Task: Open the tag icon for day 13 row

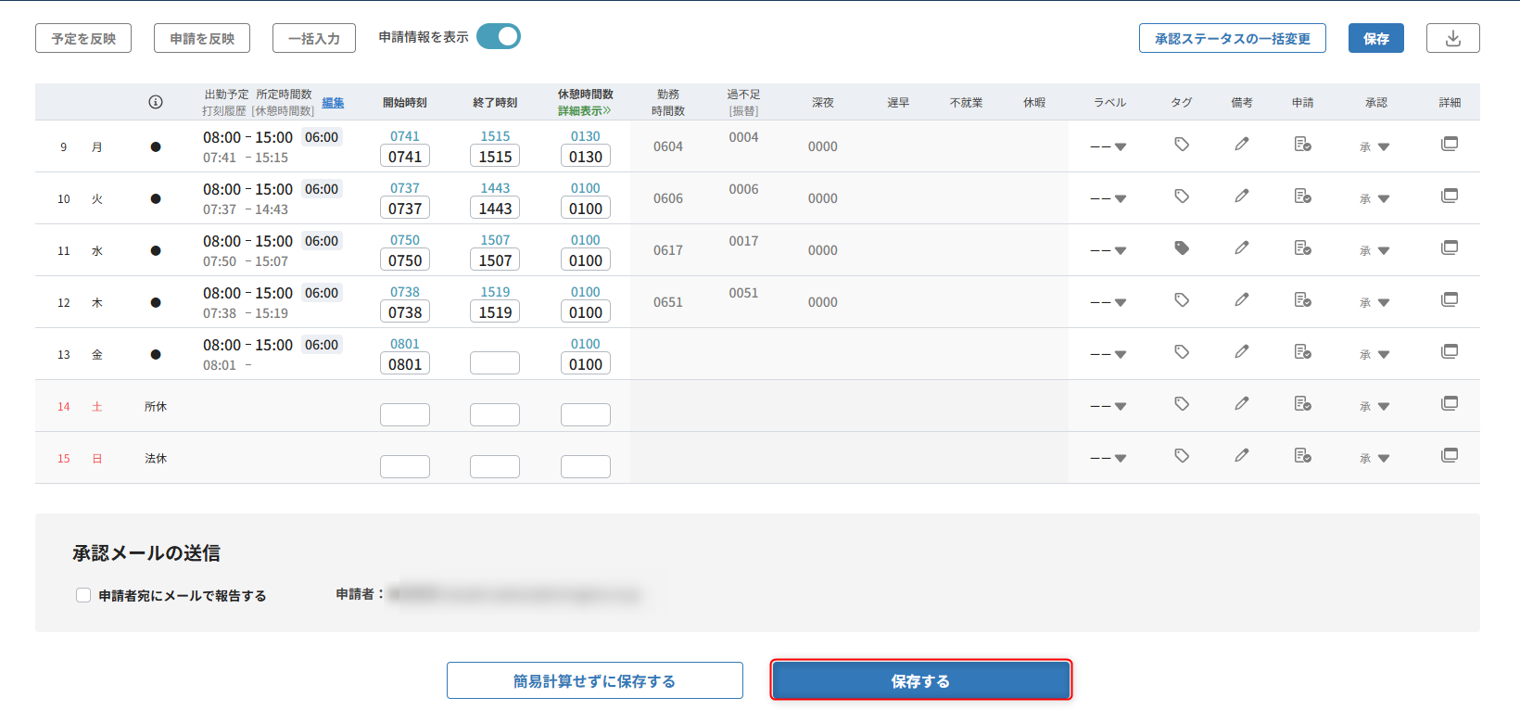Action: click(1182, 352)
